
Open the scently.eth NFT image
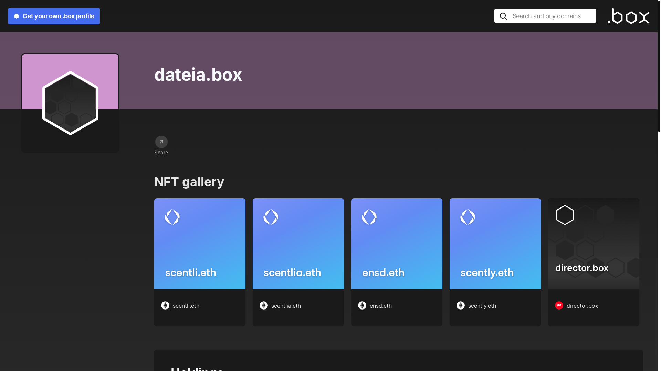pos(495,244)
